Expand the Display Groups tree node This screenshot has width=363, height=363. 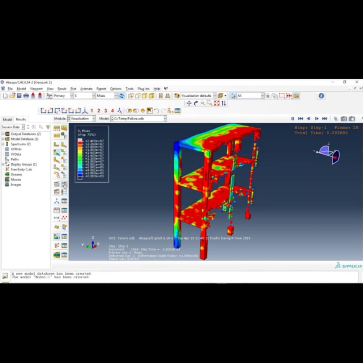pos(3,165)
